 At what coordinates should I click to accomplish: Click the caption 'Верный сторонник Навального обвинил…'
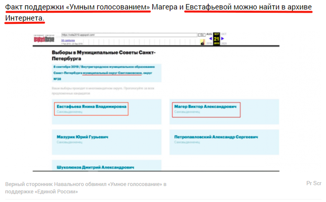tap(86, 188)
